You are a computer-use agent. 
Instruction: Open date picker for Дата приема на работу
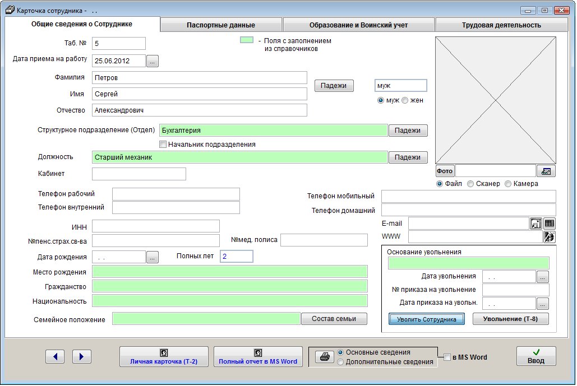pos(153,61)
